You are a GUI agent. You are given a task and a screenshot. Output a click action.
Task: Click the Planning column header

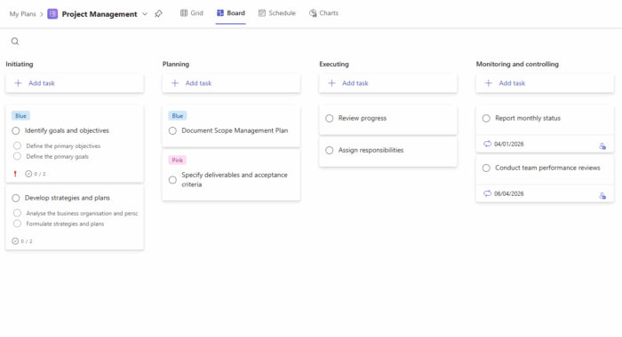click(x=176, y=64)
